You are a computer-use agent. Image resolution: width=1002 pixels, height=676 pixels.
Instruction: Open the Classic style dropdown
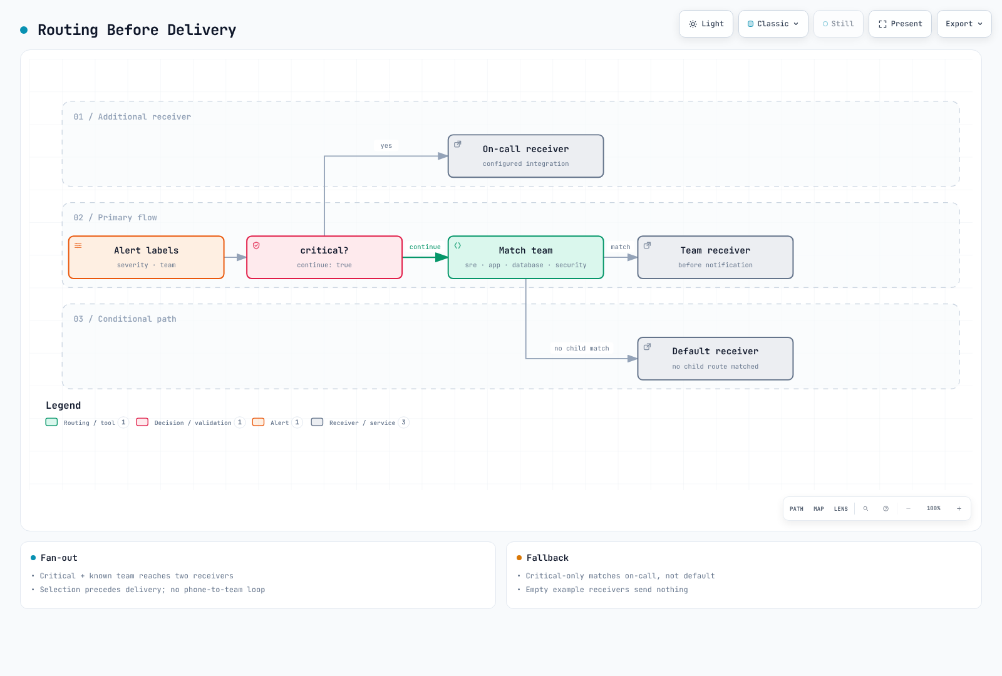(773, 24)
